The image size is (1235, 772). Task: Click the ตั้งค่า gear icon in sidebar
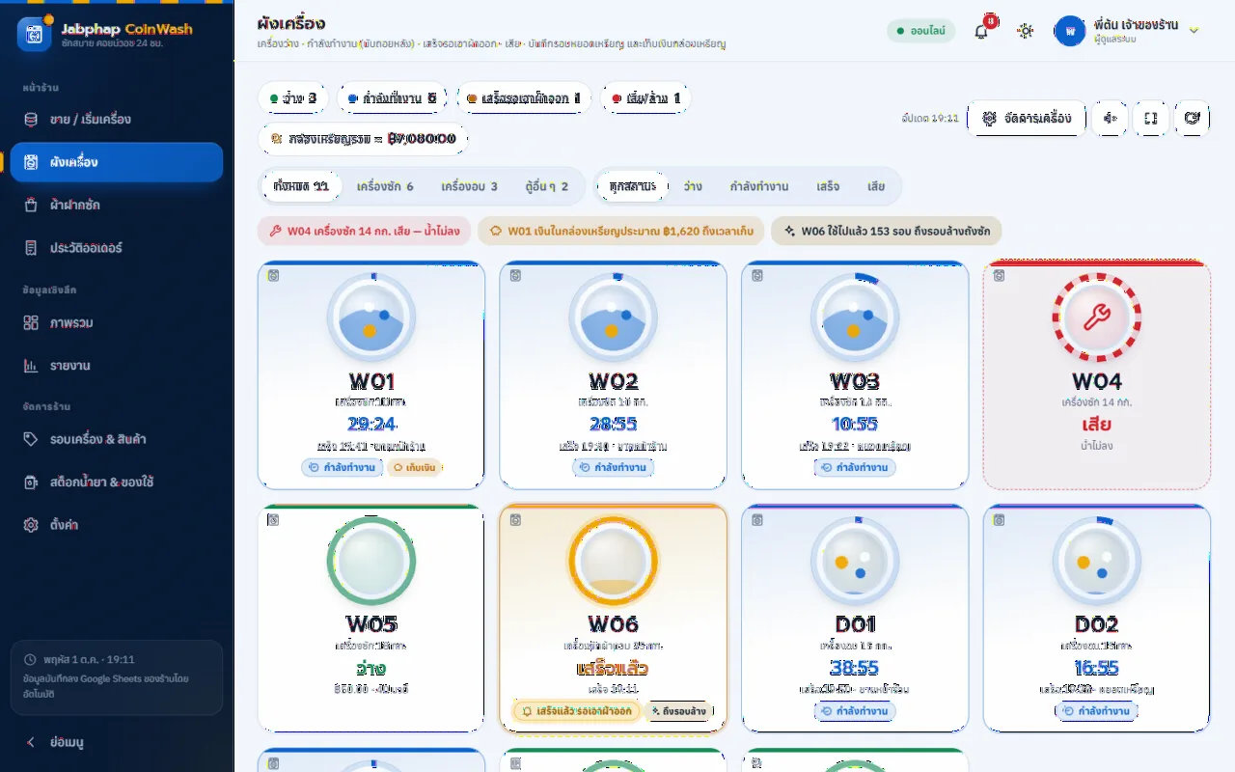click(x=31, y=525)
